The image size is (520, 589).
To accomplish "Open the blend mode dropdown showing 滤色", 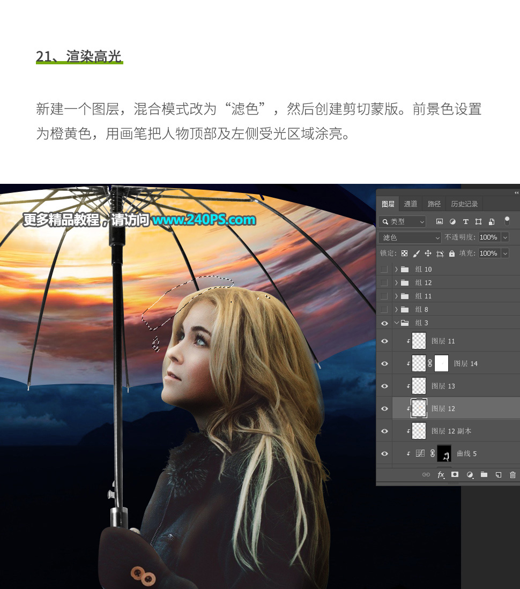I will (x=409, y=237).
